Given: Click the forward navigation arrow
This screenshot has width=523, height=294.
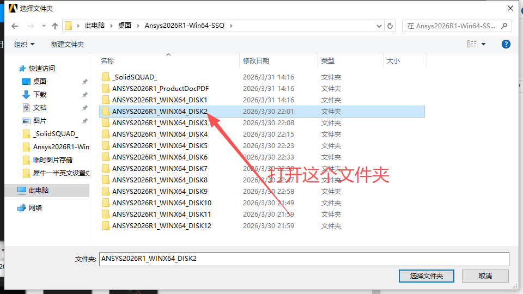Looking at the screenshot, I should tap(31, 26).
